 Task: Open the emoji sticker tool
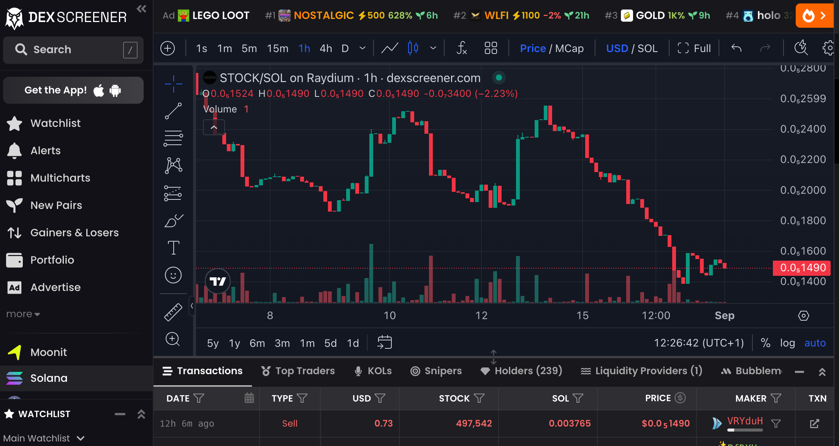point(173,275)
